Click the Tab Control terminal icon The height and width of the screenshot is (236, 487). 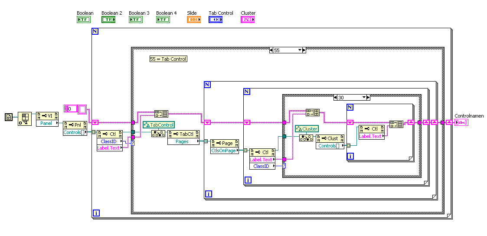point(216,20)
